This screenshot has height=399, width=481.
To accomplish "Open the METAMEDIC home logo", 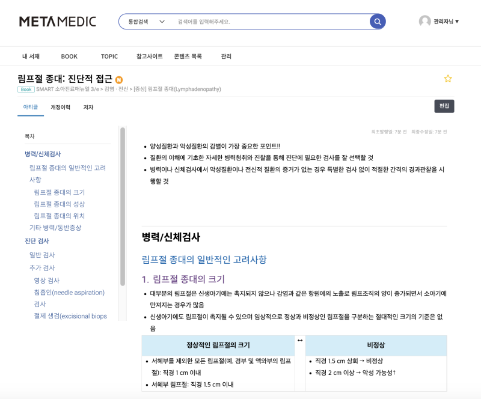I will (57, 21).
